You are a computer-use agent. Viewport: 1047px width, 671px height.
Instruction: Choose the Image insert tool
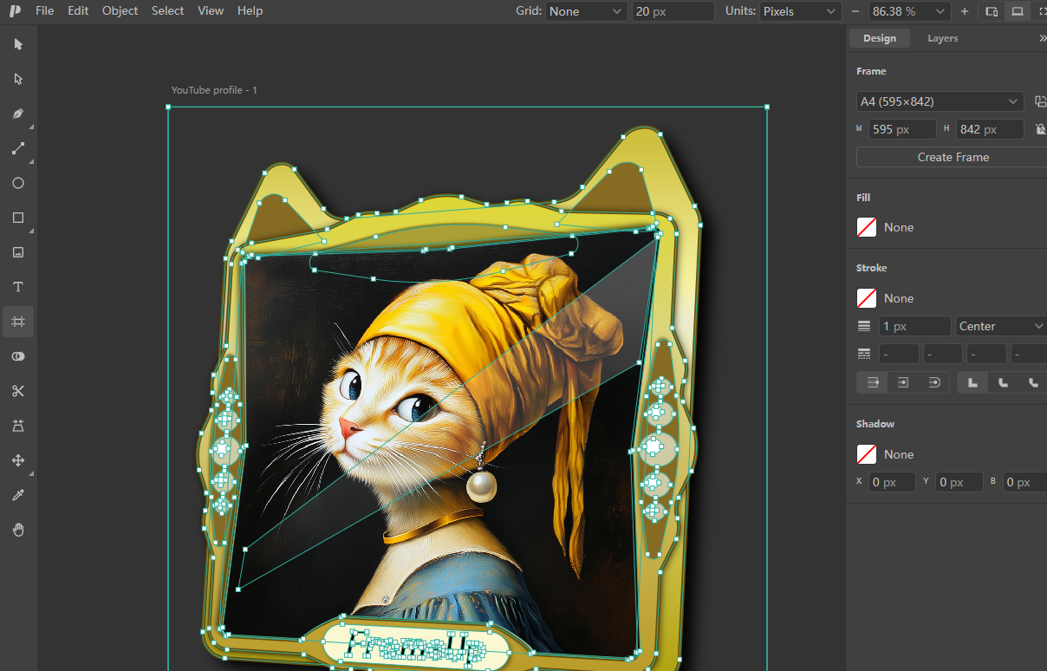click(x=18, y=252)
